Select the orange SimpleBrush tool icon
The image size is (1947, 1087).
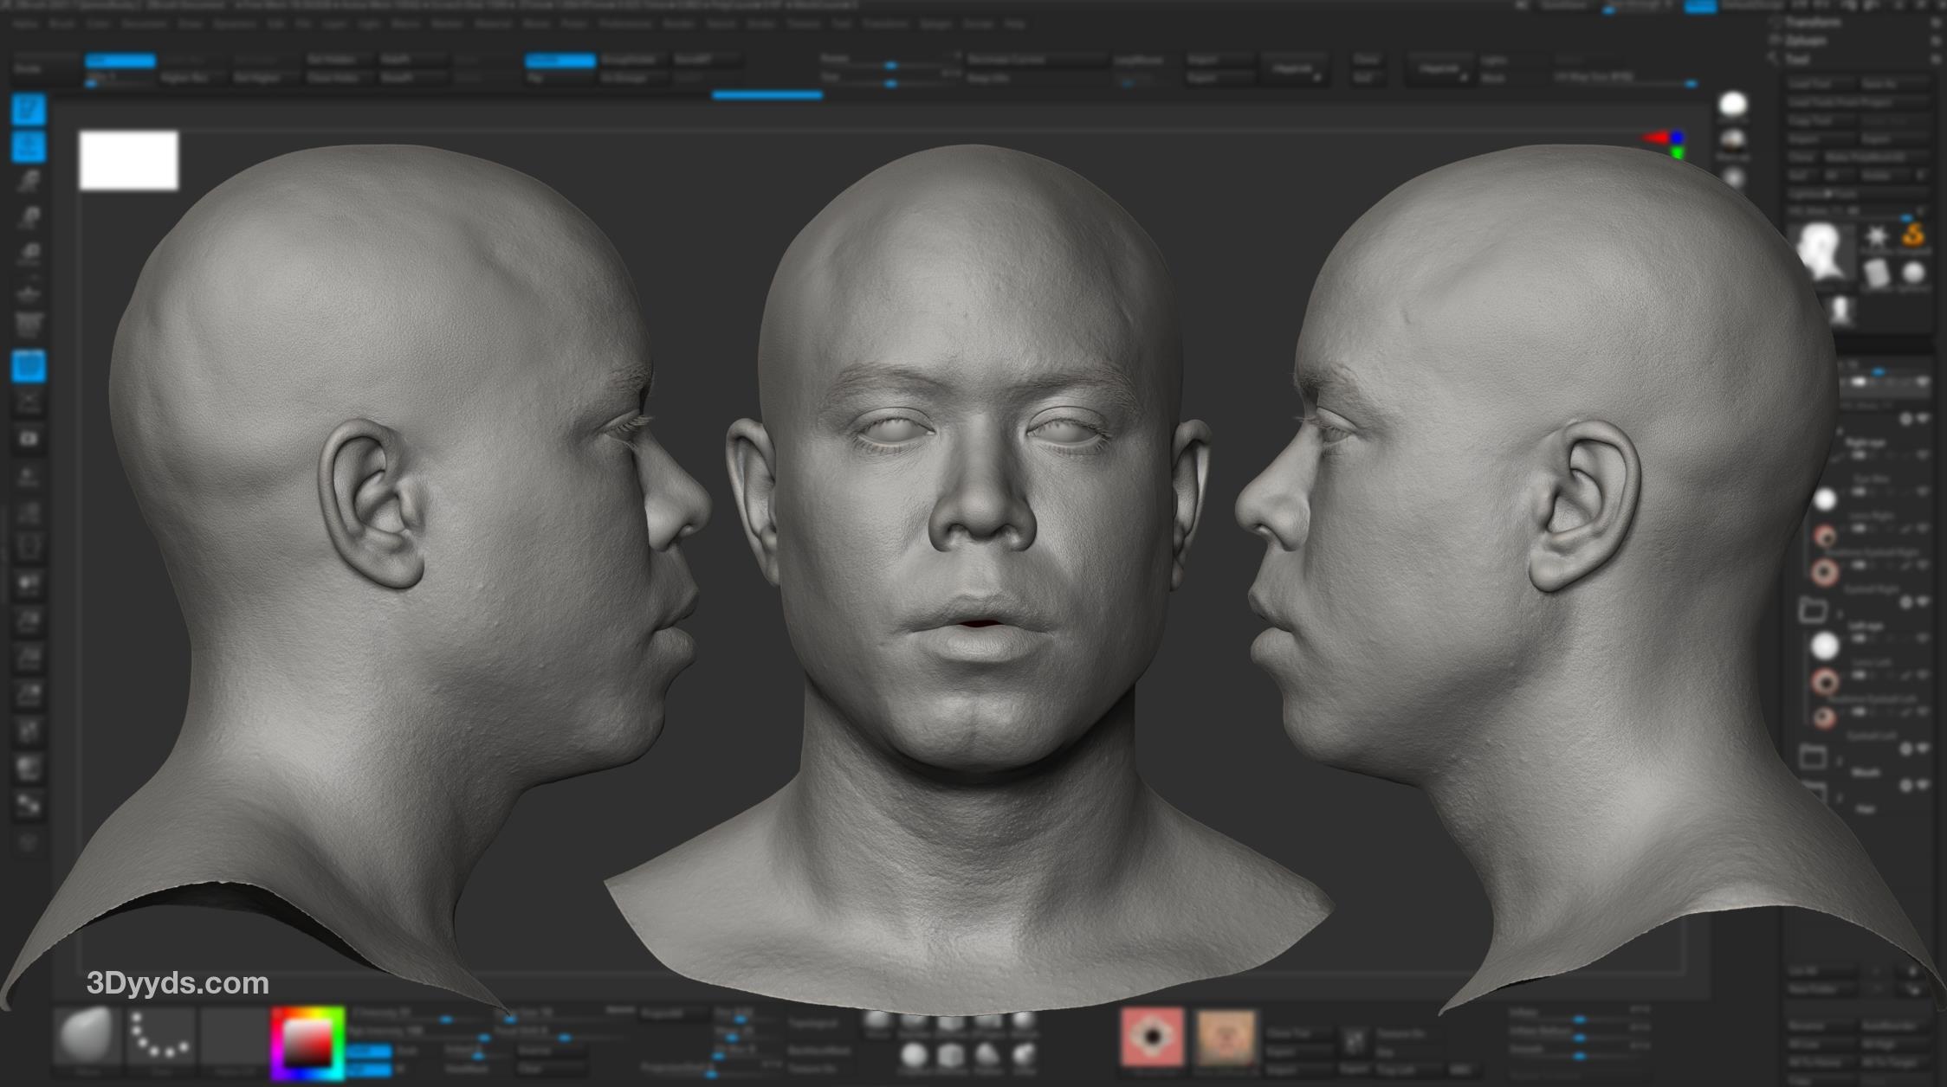coord(1913,235)
